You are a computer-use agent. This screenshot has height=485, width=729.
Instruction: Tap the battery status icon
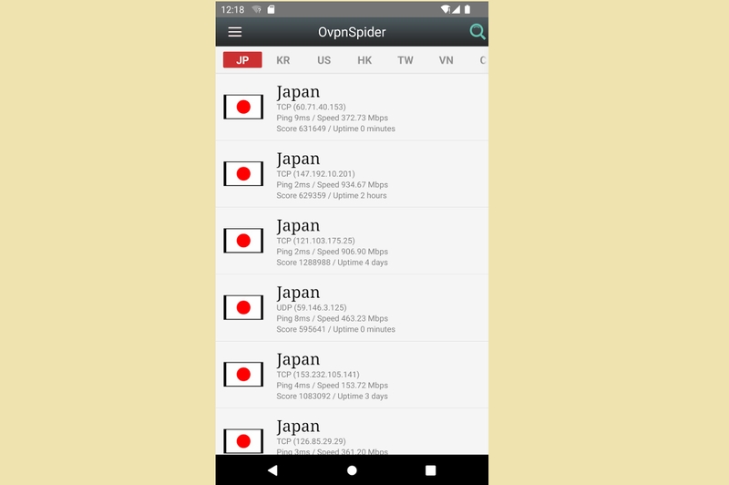[x=467, y=9]
